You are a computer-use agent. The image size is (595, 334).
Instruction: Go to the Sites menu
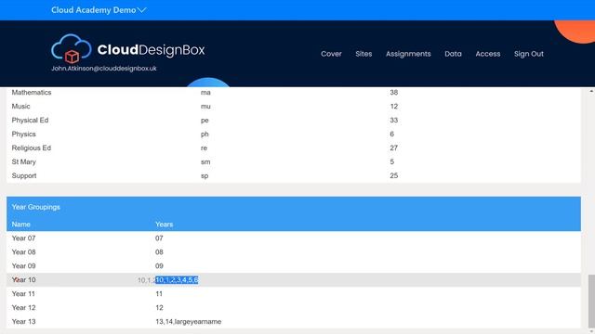364,54
